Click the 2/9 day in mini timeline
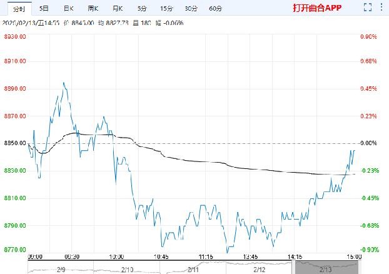Screen dimensions: 389x274 tap(61, 269)
